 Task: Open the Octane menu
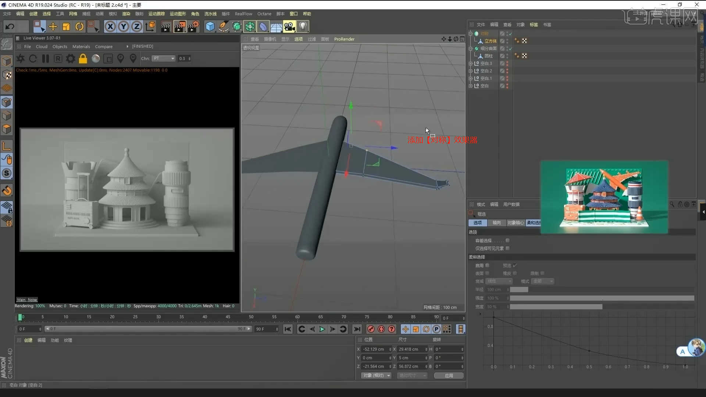tap(264, 14)
